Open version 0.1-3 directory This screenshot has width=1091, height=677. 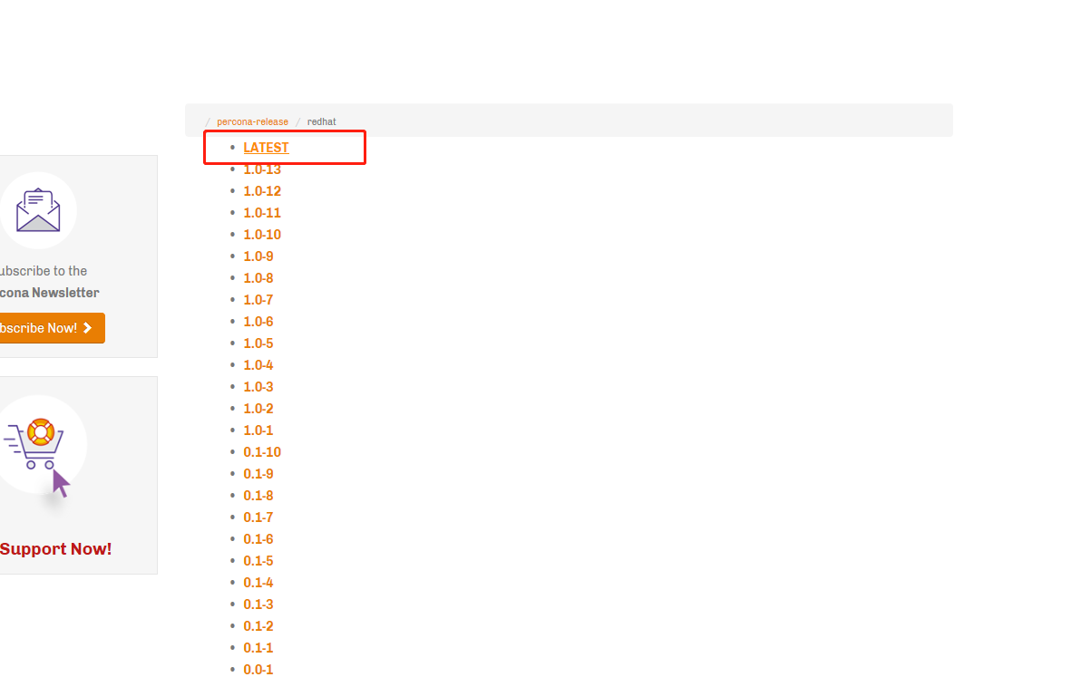258,604
